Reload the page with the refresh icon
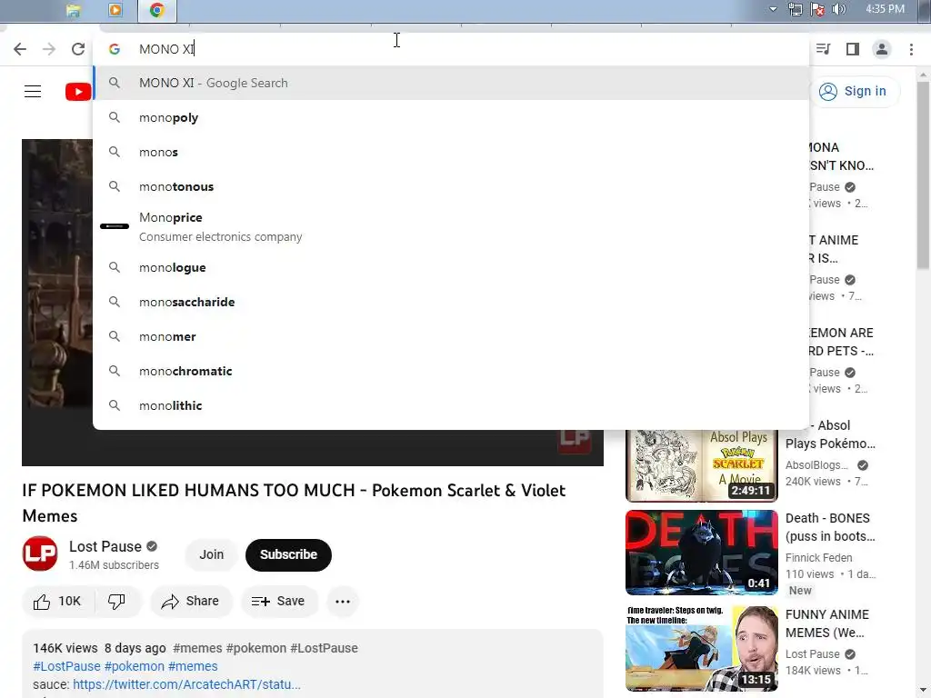The image size is (931, 698). point(78,49)
